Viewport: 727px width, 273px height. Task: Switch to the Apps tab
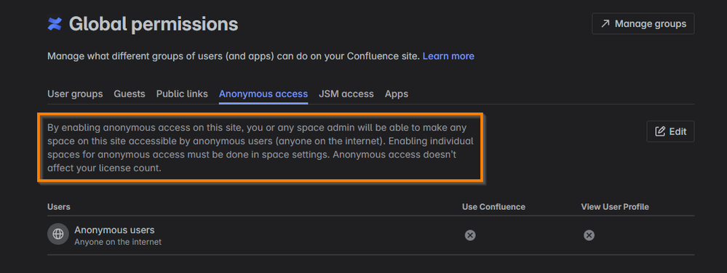[x=397, y=94]
